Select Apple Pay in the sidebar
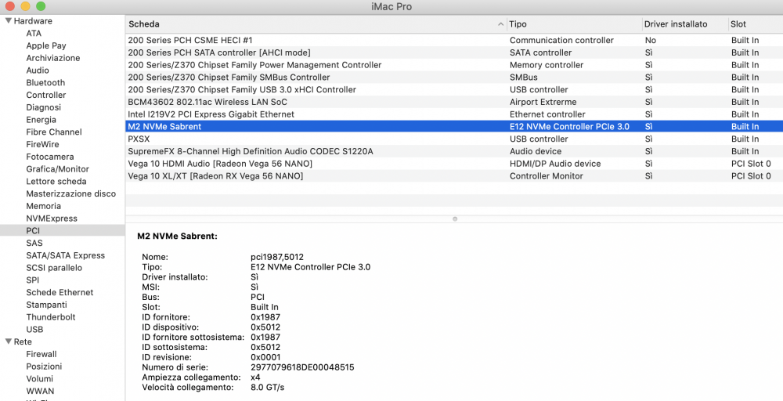This screenshot has height=401, width=783. coord(46,45)
